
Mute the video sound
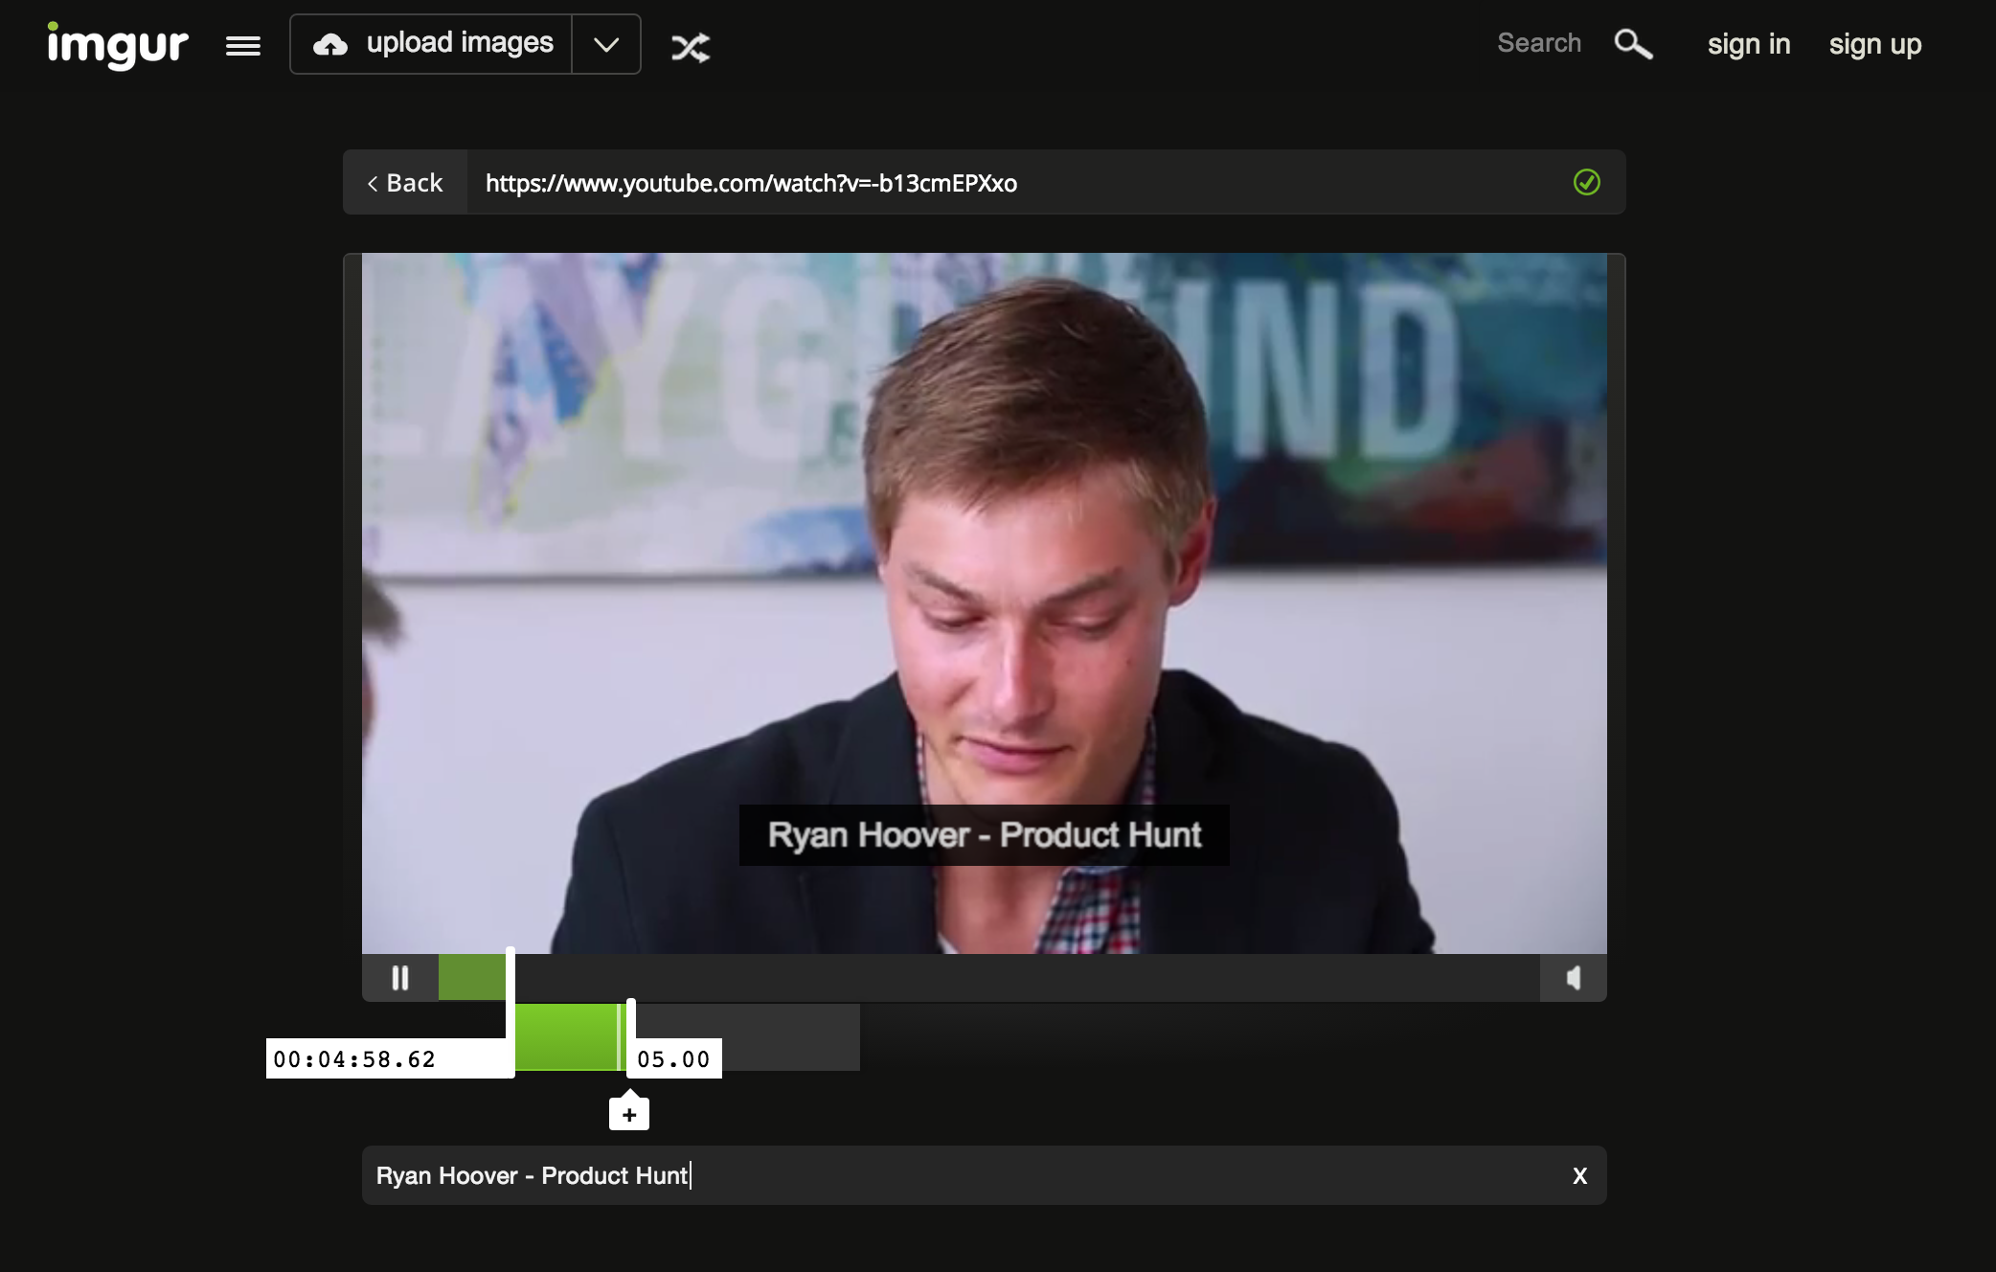tap(1573, 978)
